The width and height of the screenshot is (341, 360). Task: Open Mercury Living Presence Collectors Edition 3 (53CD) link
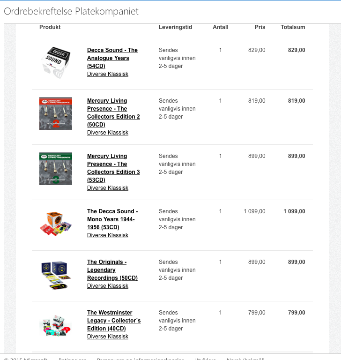coord(113,168)
